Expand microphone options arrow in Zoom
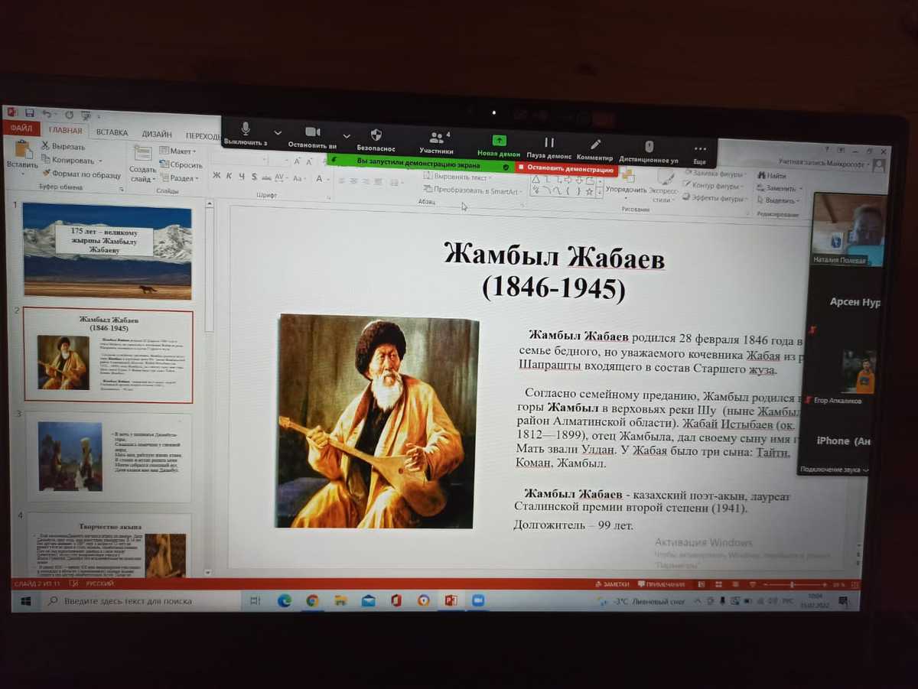918x689 pixels. click(x=278, y=132)
